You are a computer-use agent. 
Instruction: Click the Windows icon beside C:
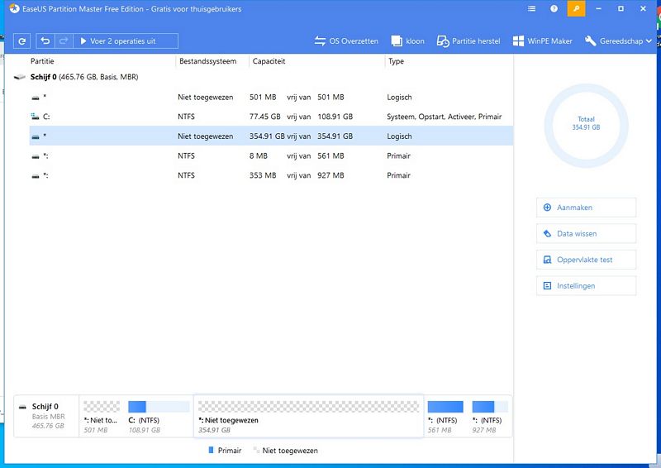click(35, 117)
